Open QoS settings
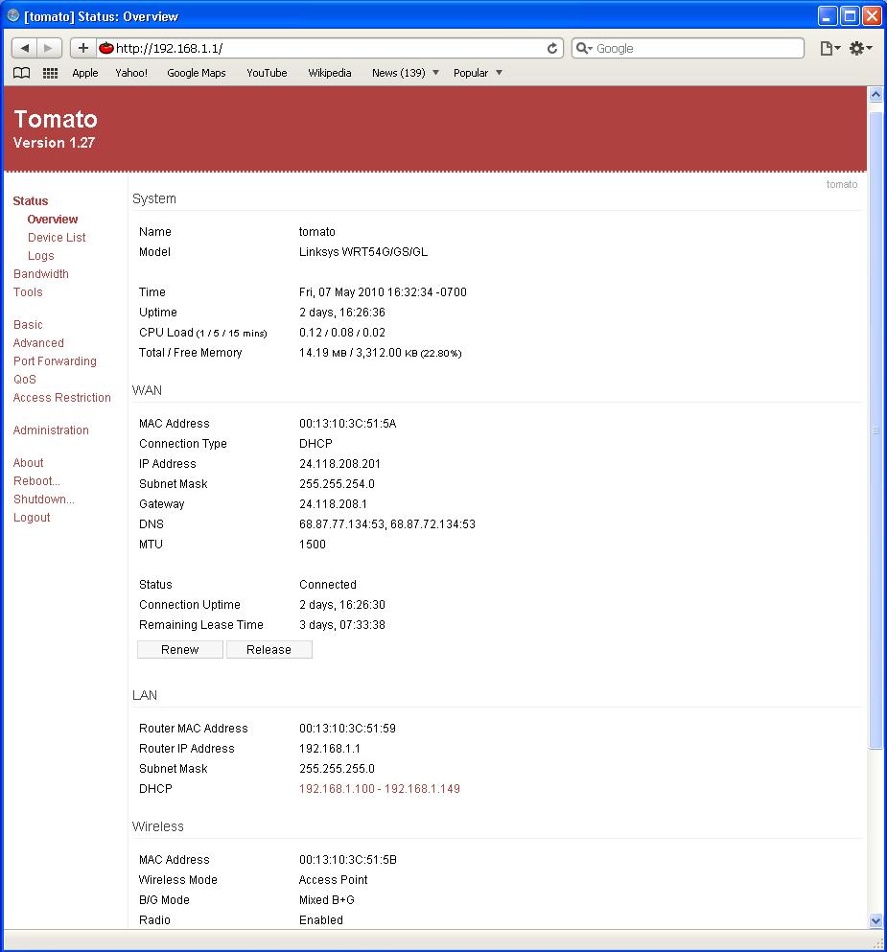This screenshot has height=952, width=887. point(25,380)
